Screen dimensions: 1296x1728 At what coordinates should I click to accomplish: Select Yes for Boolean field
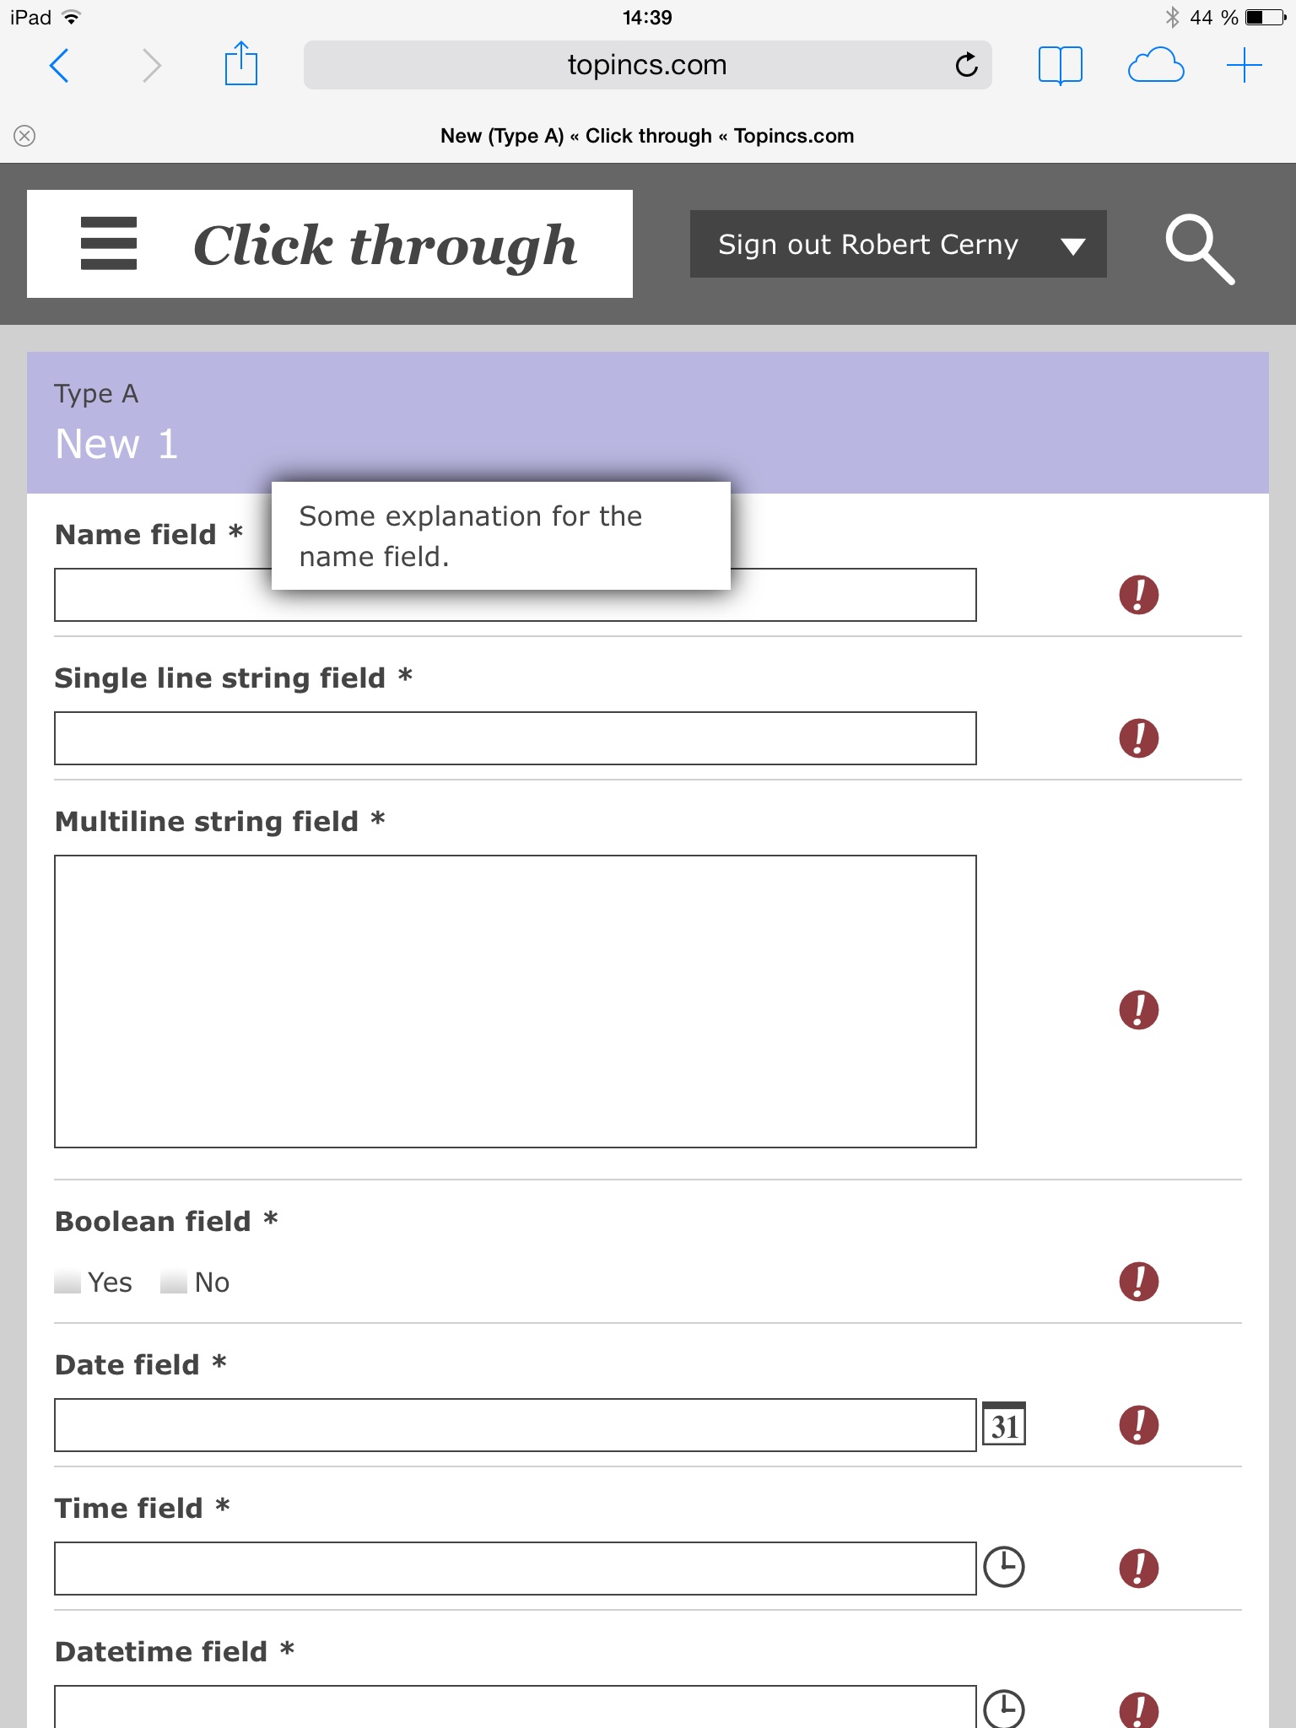click(x=68, y=1282)
